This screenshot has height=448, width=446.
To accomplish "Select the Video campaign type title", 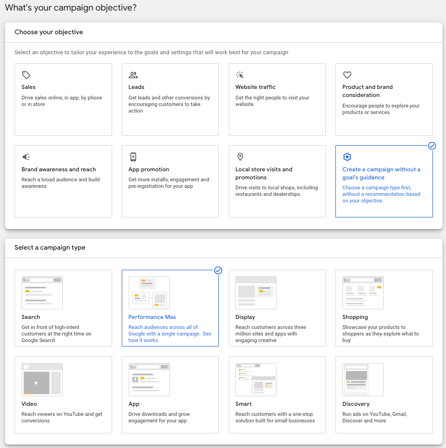I will [29, 404].
